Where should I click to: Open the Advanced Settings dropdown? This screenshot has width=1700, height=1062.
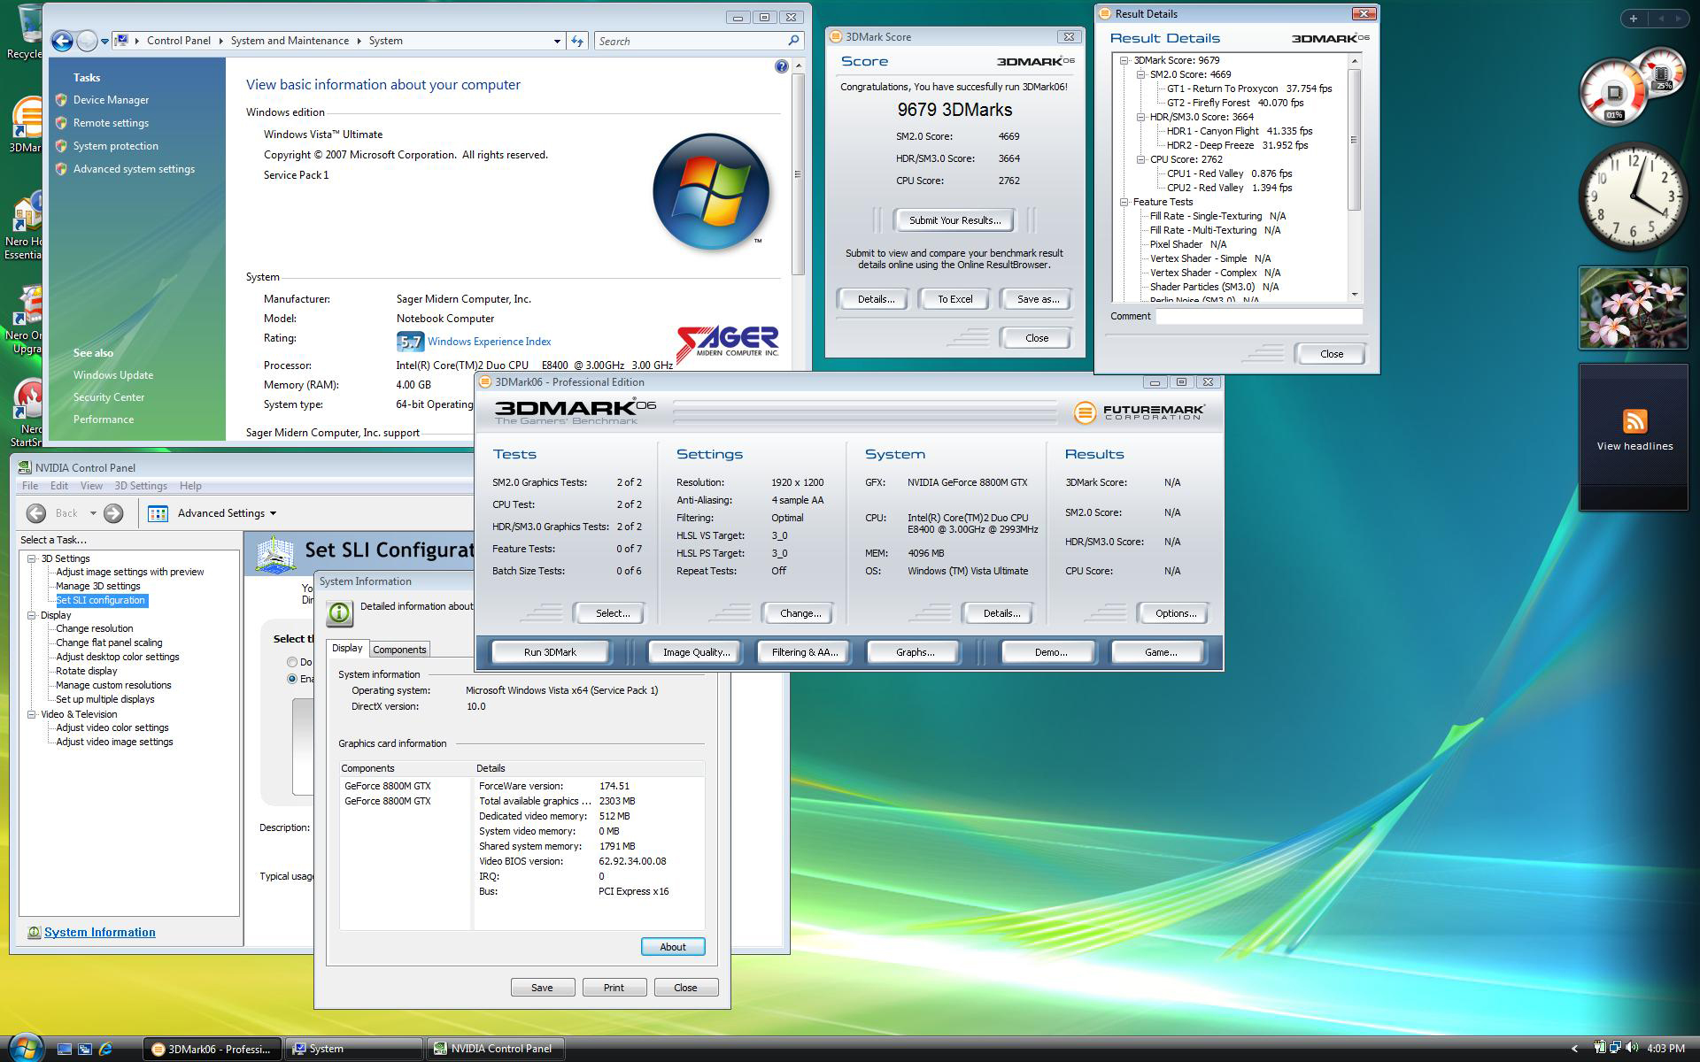pos(228,513)
